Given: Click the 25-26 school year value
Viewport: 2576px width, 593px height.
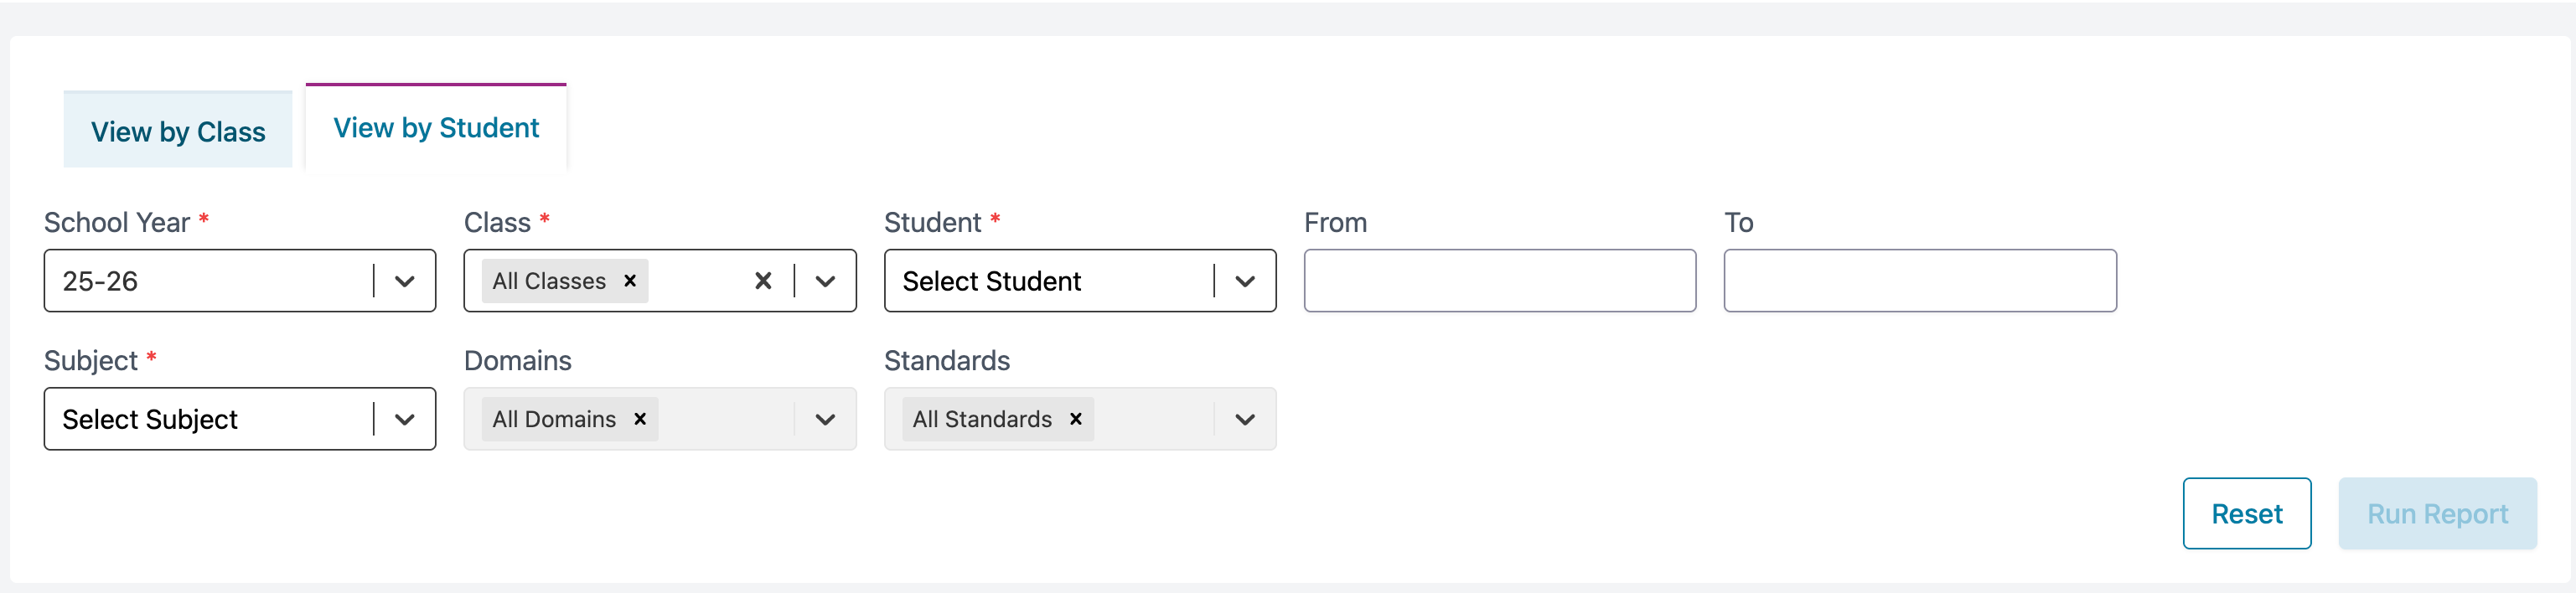Looking at the screenshot, I should (x=100, y=281).
